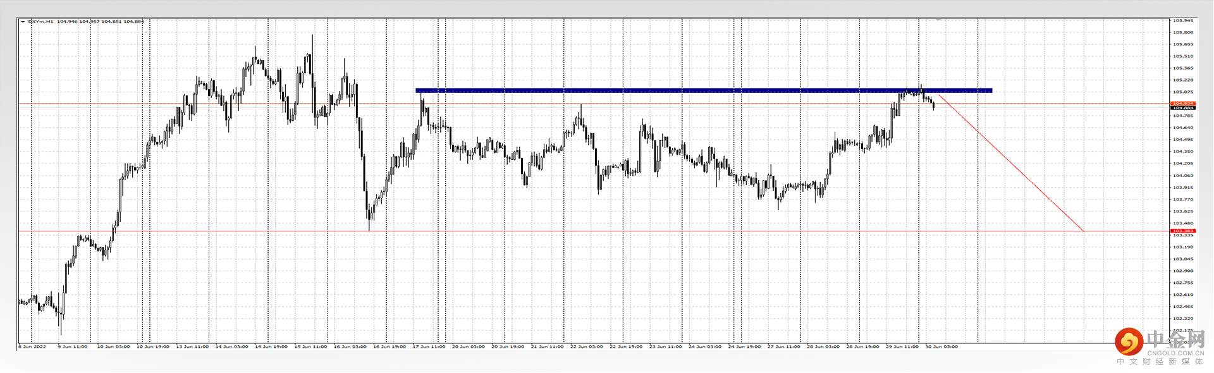Click the 105.655 price axis label
Screen dimensions: 1214x373
[x=1183, y=44]
